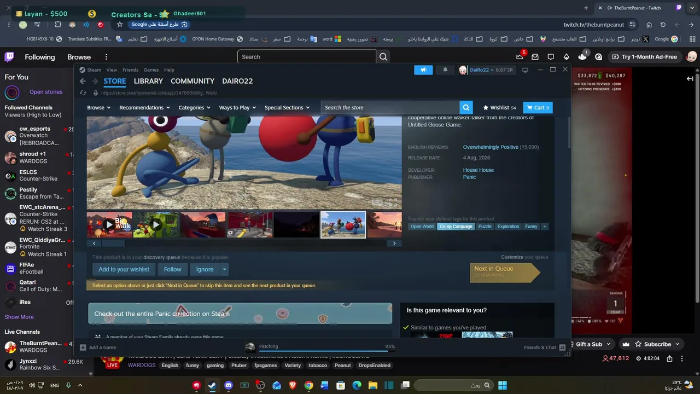700x394 pixels.
Task: Open the Ways to Play dropdown
Action: (x=238, y=108)
